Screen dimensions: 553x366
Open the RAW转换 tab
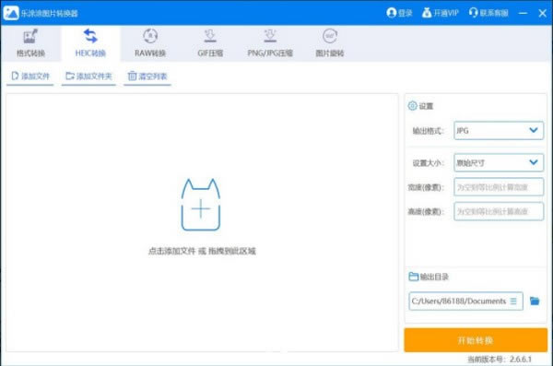coord(150,43)
